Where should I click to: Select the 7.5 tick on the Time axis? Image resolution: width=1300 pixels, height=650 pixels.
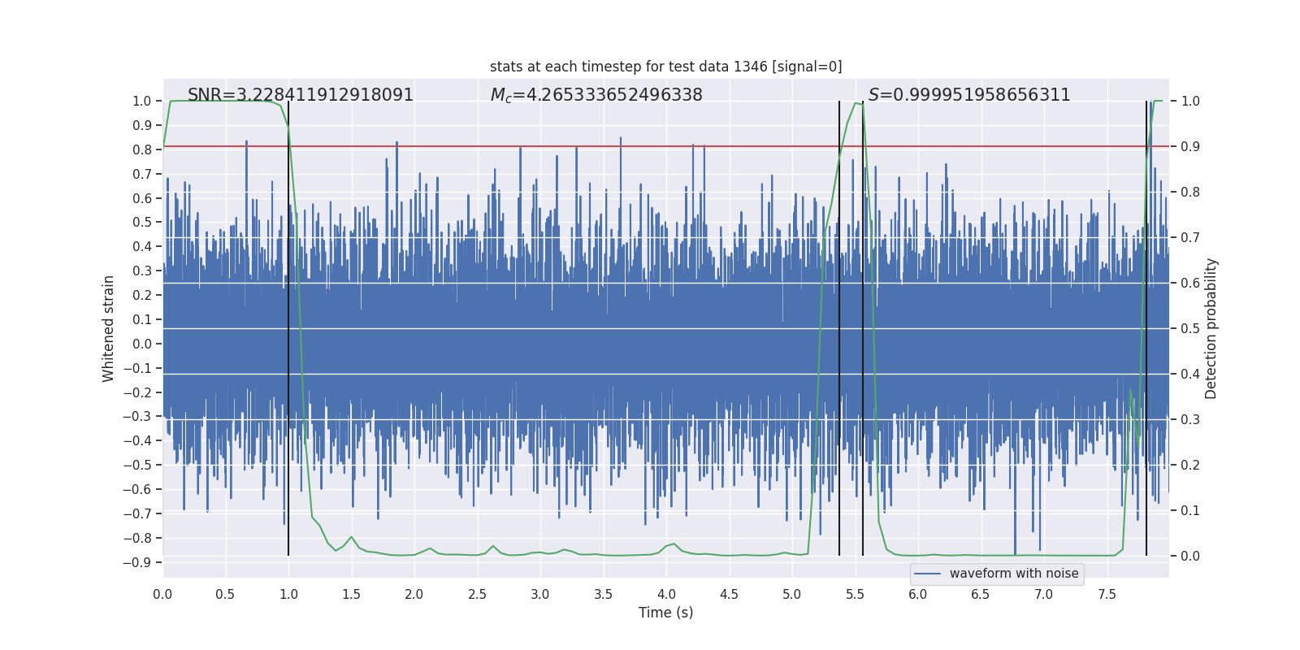tap(1107, 594)
